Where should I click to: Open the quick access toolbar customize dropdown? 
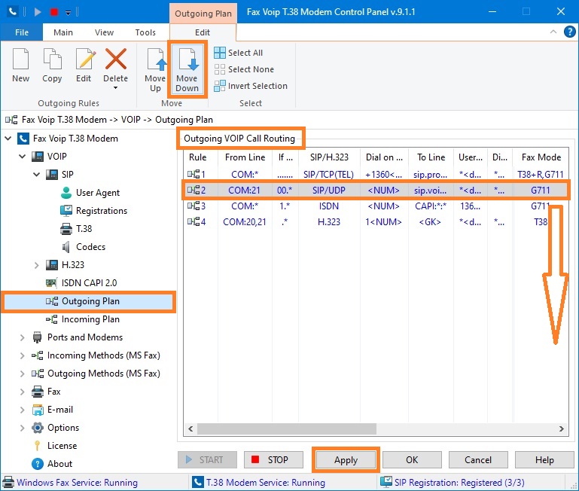[69, 13]
